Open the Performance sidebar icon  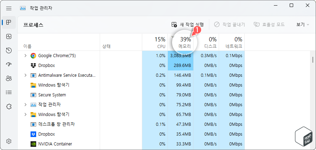[9, 36]
